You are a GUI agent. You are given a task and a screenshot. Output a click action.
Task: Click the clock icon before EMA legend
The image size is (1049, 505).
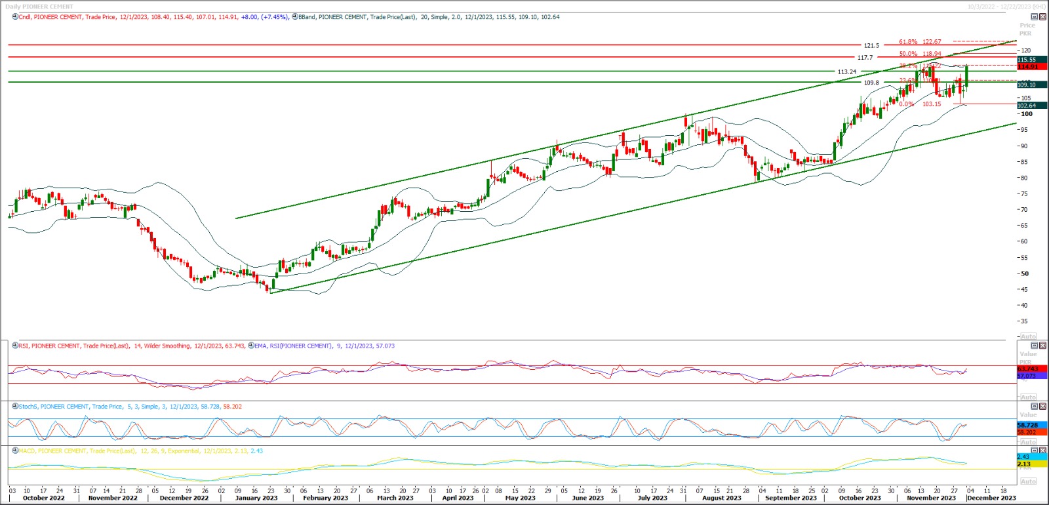[x=250, y=346]
